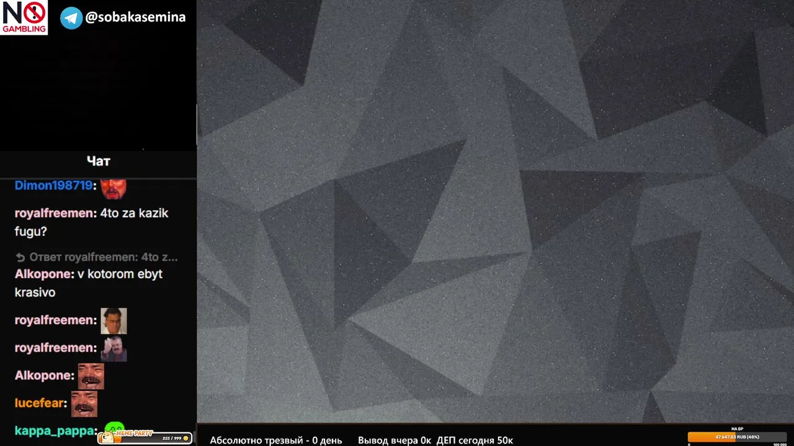The height and width of the screenshot is (446, 794).
Task: Click royalfreemen's man-with-glasses emote
Action: 114,321
